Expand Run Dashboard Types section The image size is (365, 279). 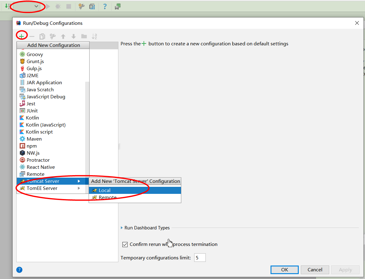(122, 228)
